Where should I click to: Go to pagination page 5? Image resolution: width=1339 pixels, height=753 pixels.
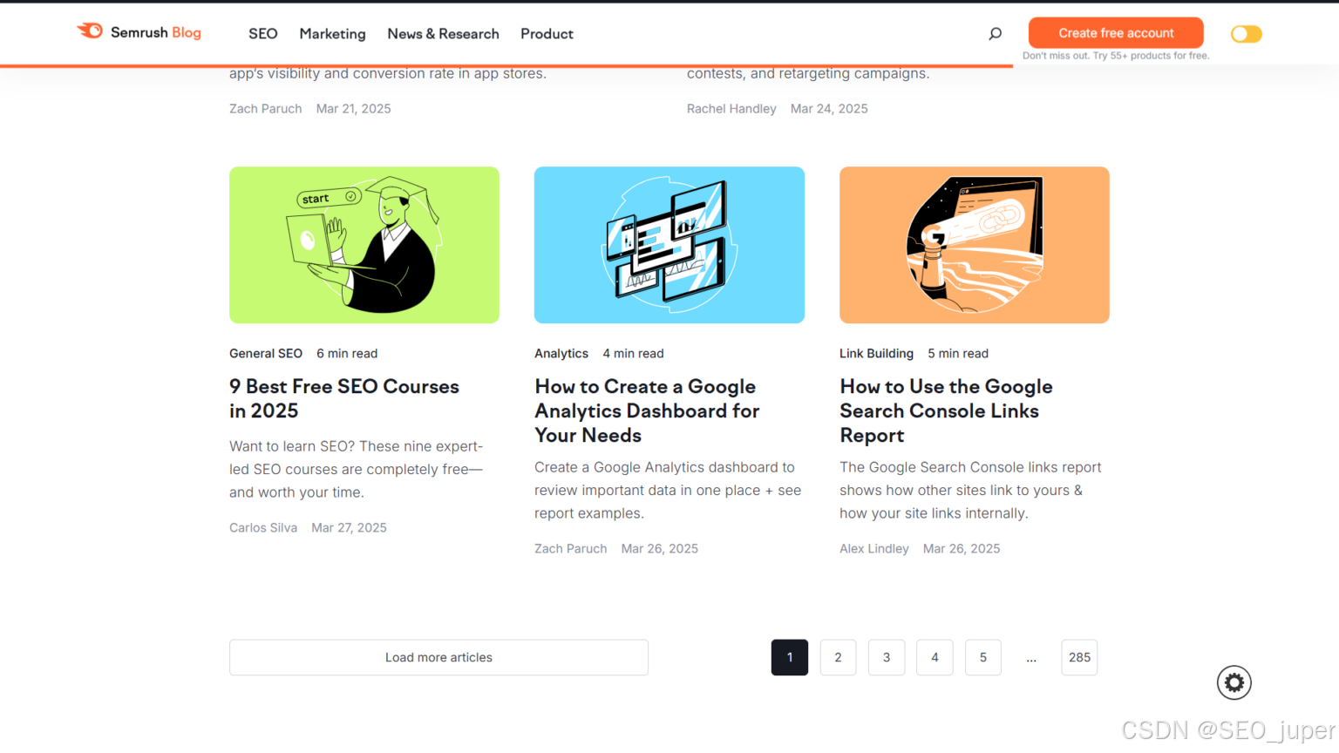[x=983, y=657]
